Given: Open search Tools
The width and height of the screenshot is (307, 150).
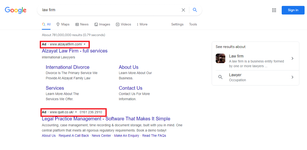Looking at the screenshot, I should [193, 24].
